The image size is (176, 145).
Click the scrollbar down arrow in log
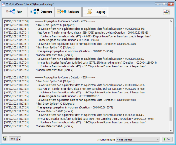pos(171,130)
